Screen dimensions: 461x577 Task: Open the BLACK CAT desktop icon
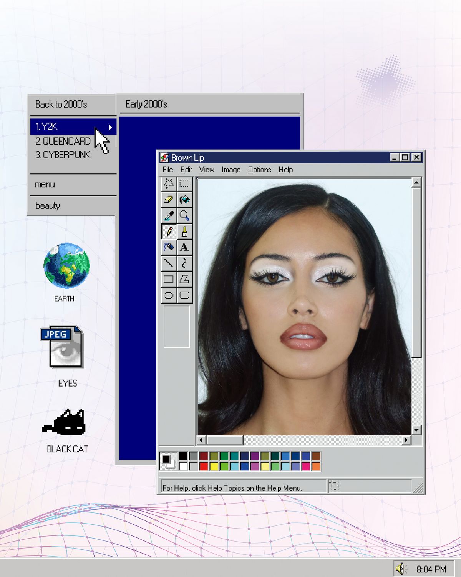tap(65, 423)
